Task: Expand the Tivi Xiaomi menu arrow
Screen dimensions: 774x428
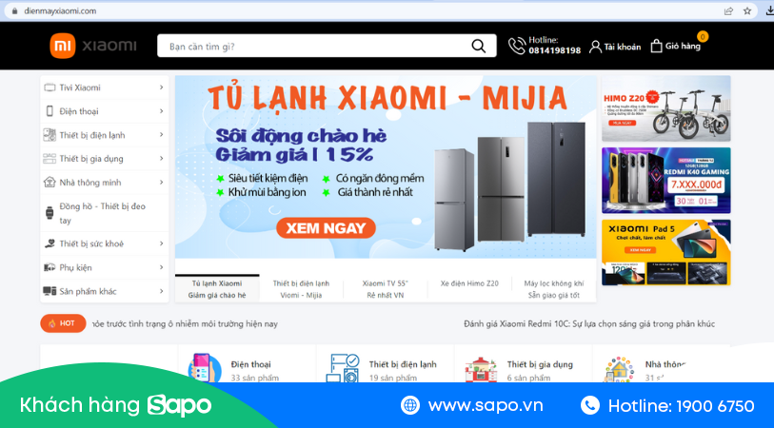Action: click(162, 88)
